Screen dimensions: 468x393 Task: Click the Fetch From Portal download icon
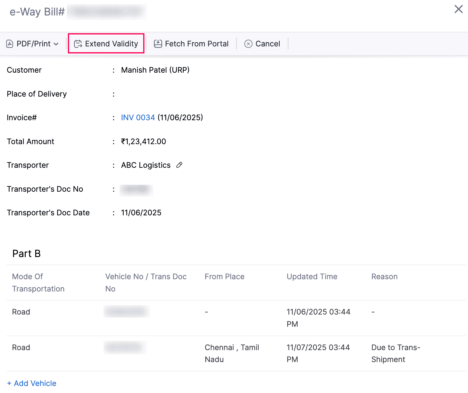[x=158, y=44]
